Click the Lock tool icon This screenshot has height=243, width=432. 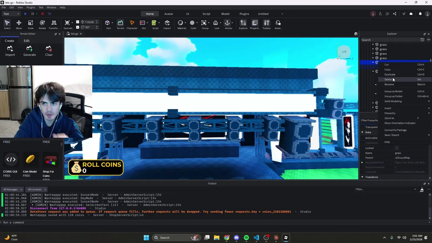[x=216, y=23]
